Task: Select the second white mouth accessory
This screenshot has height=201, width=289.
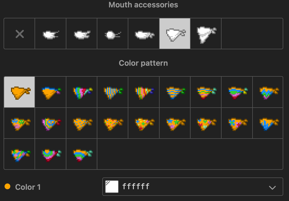Action: (x=82, y=34)
